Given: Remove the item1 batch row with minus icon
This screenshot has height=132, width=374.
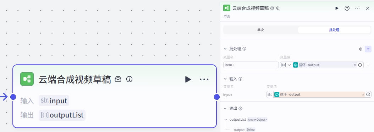Looking at the screenshot, I should (368, 65).
